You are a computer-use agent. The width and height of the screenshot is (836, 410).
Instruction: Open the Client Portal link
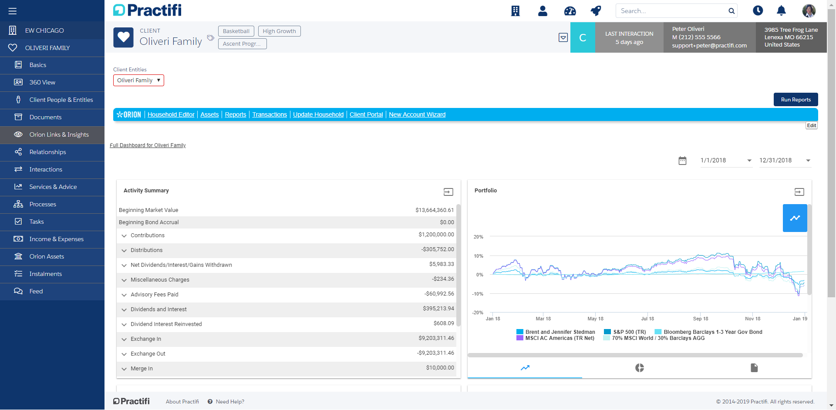coord(366,114)
